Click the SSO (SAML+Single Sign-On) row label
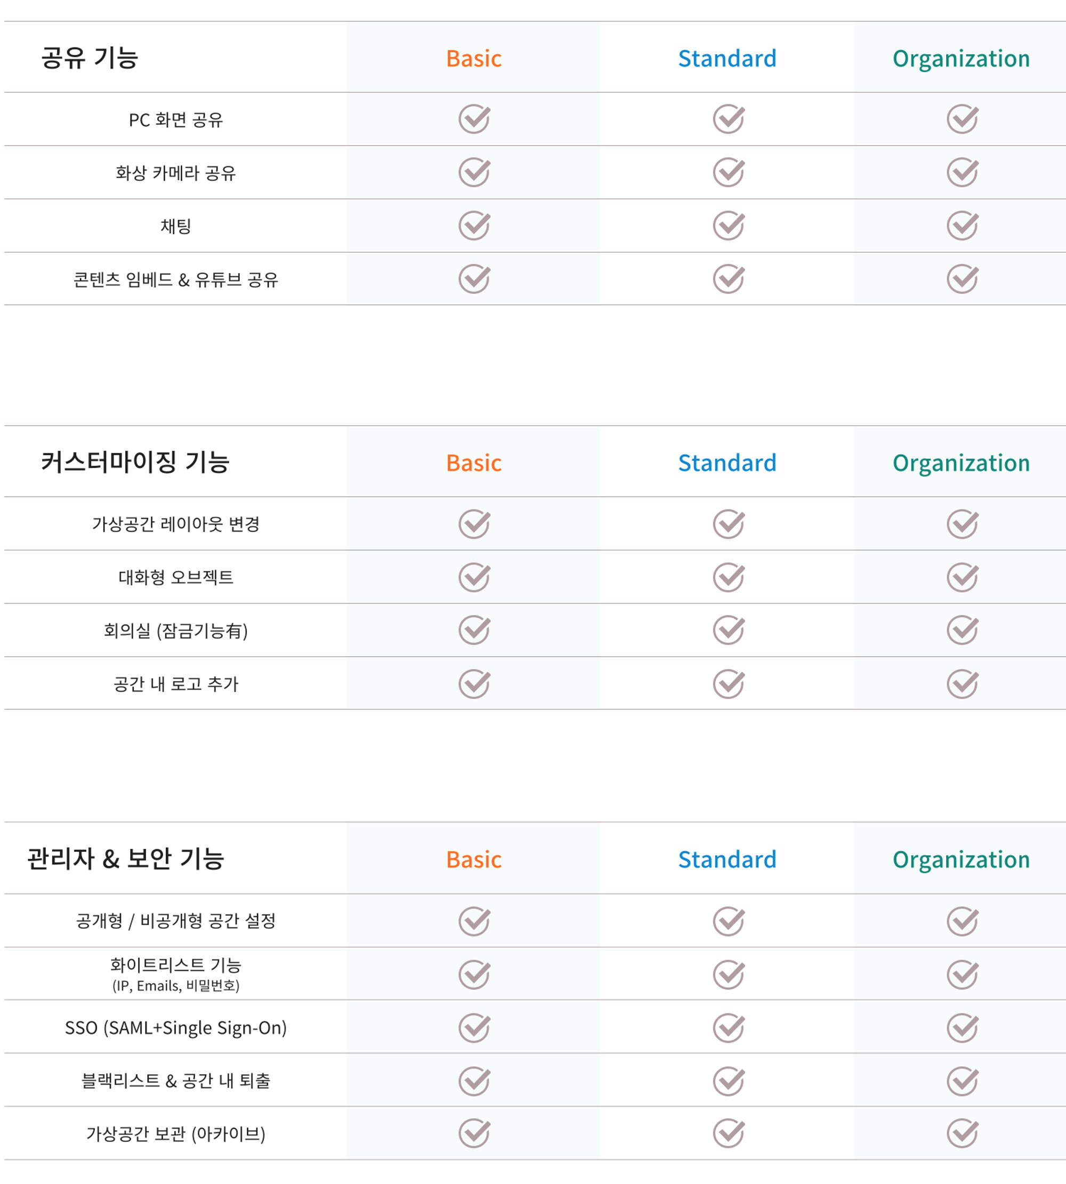Screen dimensions: 1066x1184 (x=176, y=1028)
